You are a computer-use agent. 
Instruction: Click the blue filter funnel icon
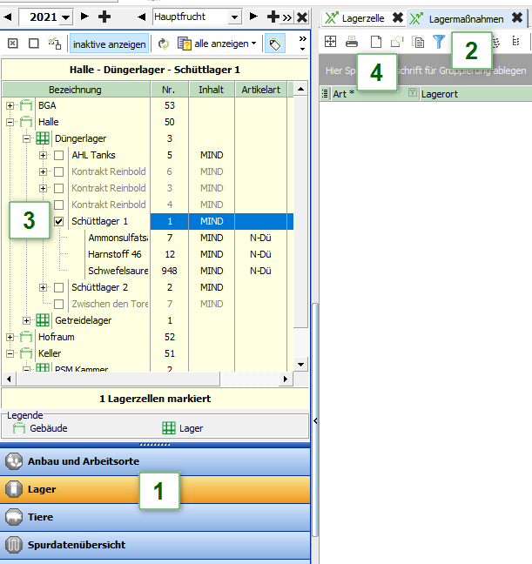point(439,41)
